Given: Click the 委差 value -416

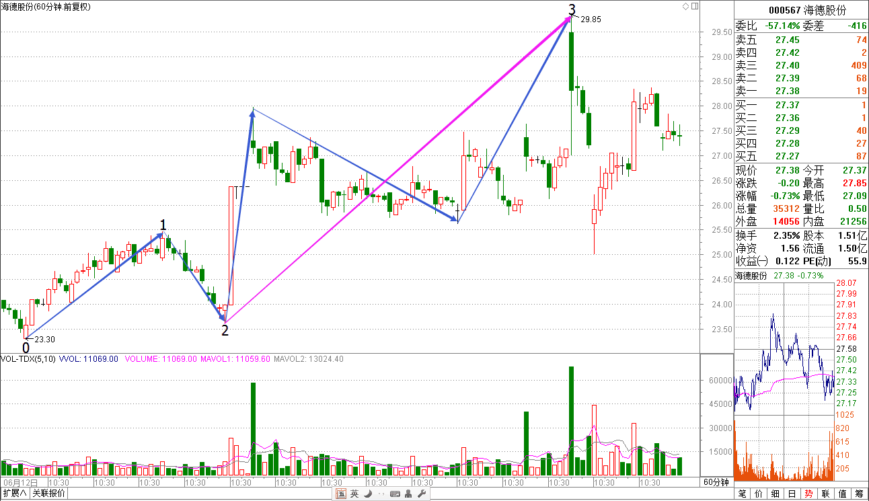Looking at the screenshot, I should 857,26.
